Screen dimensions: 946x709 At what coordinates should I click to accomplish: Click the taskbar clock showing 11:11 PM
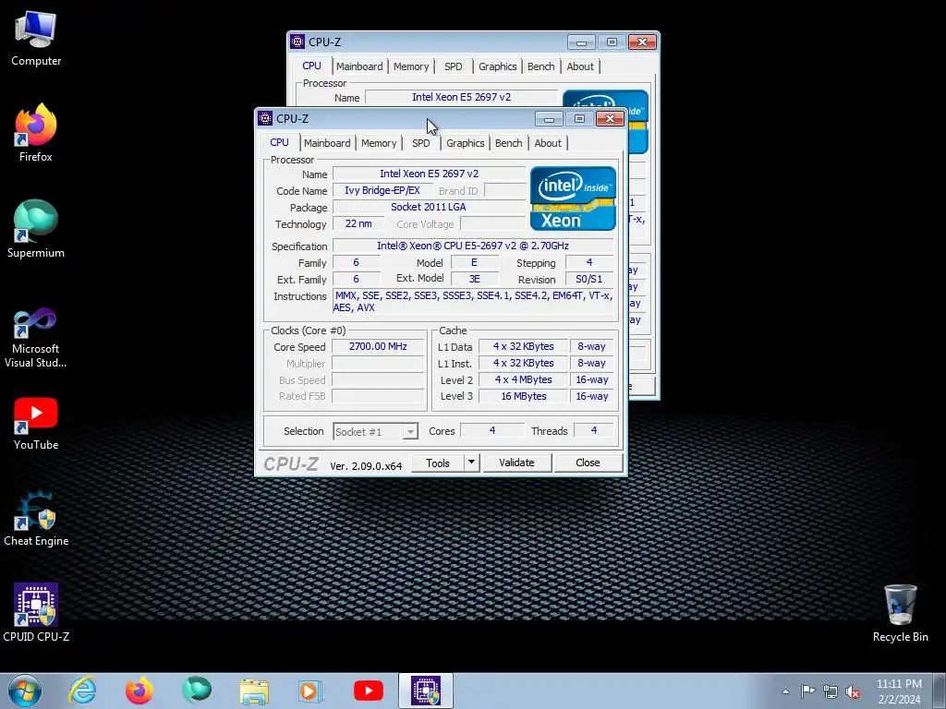point(899,691)
